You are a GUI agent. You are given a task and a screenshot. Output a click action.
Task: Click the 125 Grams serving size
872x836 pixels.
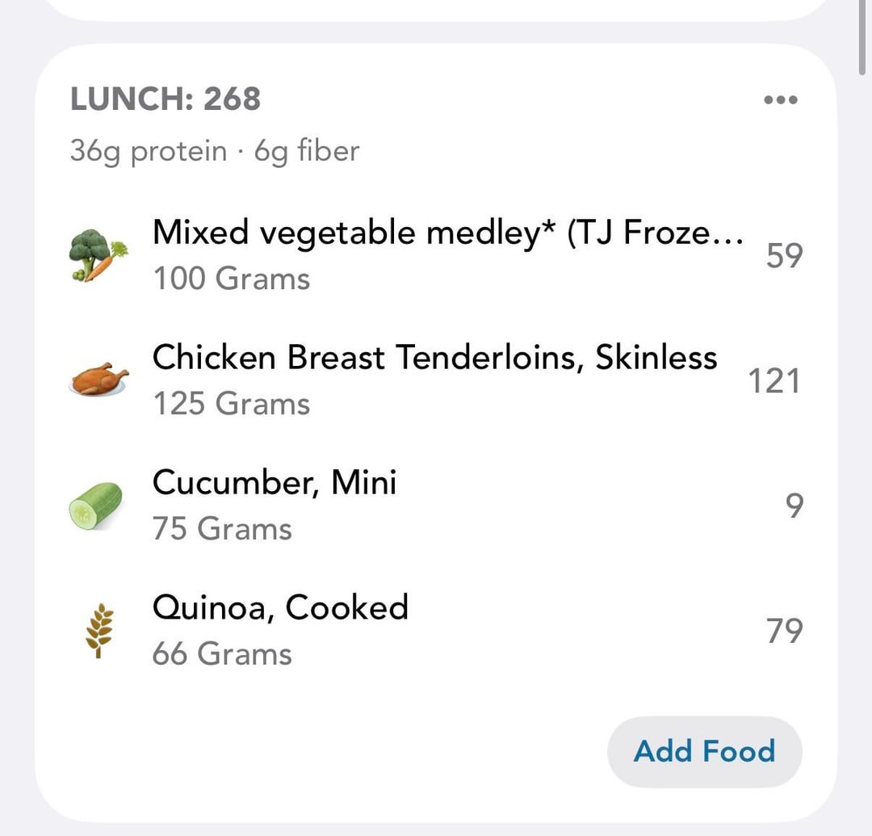(x=232, y=404)
